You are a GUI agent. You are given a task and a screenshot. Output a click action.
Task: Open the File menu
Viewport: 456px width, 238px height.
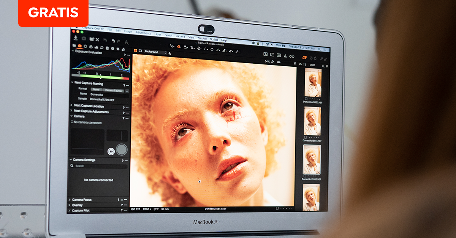click(110, 30)
